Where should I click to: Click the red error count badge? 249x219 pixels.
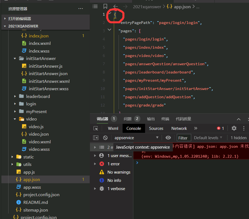coord(220,128)
